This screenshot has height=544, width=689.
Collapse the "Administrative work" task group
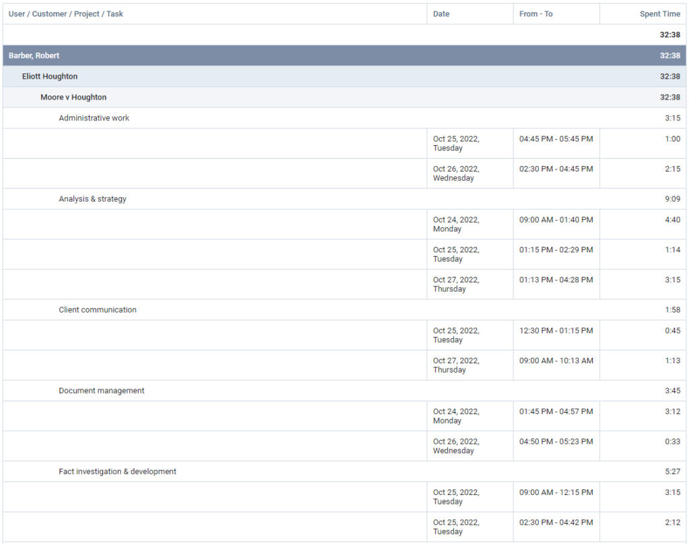point(94,118)
